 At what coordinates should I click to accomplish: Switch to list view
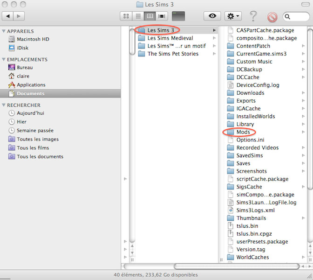[138, 16]
